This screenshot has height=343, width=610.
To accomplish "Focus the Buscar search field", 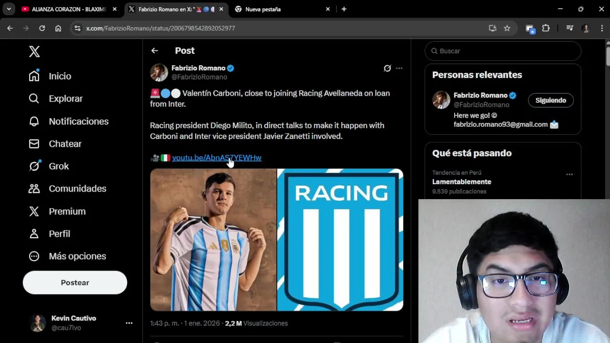I will click(503, 51).
